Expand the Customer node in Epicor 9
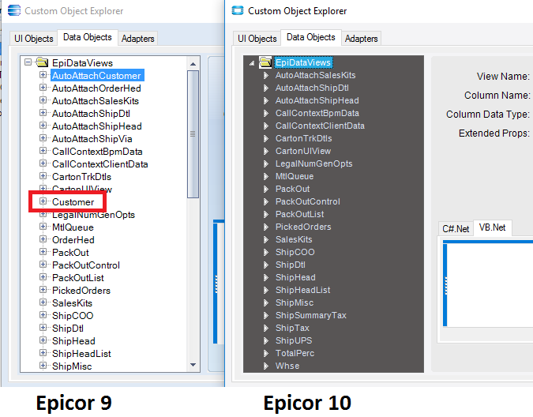Viewport: 533px width, 417px height. [43, 201]
